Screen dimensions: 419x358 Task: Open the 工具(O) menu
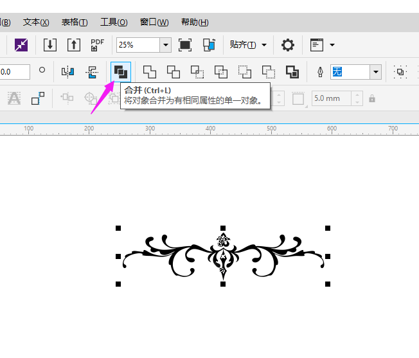[x=114, y=22]
